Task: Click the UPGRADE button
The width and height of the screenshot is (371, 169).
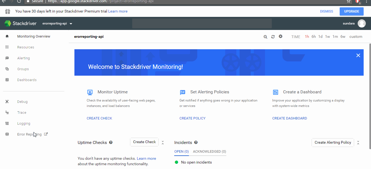Action: 352,11
